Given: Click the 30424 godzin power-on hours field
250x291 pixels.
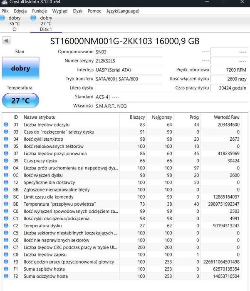Looking at the screenshot, I should pyautogui.click(x=229, y=88).
